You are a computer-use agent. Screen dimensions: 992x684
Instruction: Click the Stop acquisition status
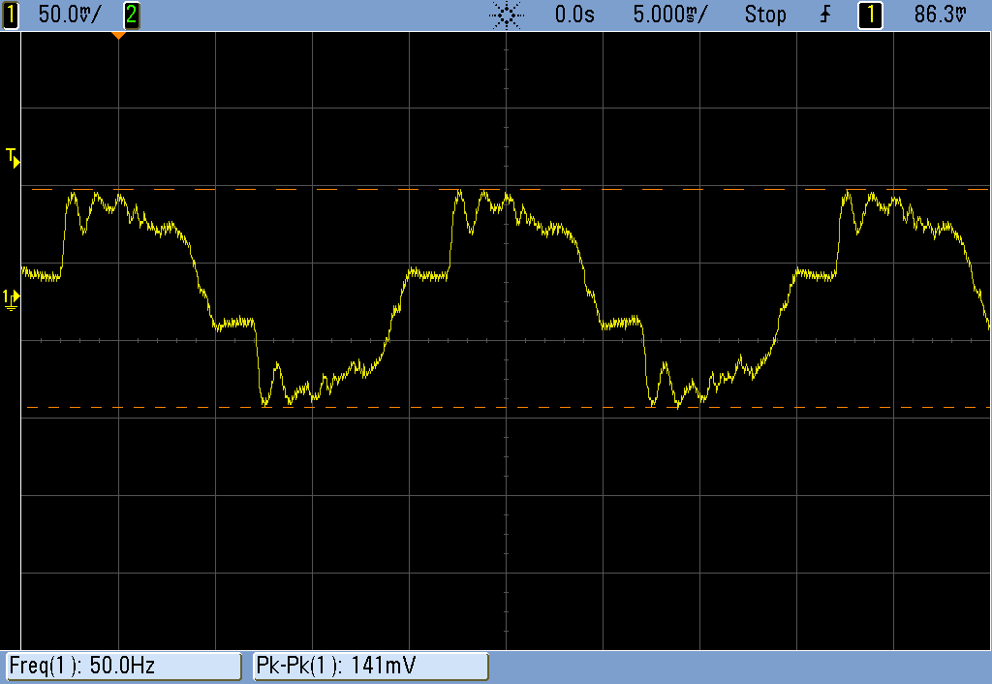(764, 15)
